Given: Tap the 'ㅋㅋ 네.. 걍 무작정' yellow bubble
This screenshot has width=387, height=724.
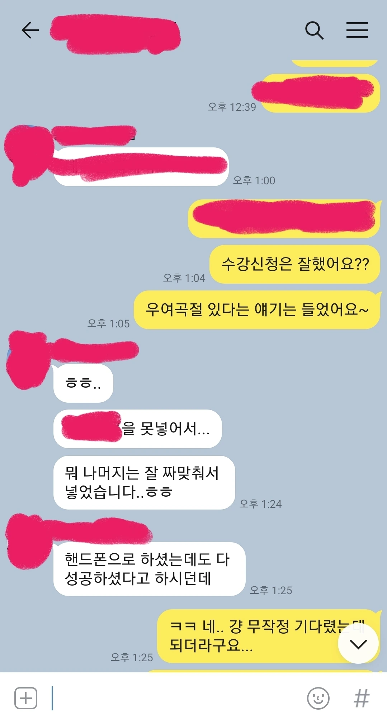Looking at the screenshot, I should tap(268, 636).
